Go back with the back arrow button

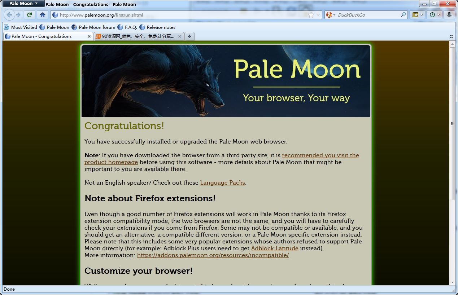9,15
